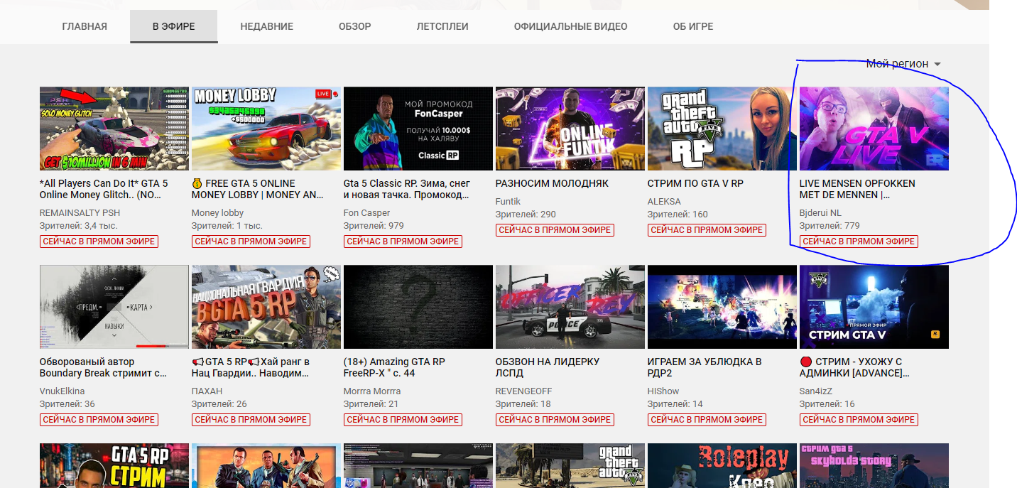
Task: Click live badge under ALEKSA stream
Action: click(x=707, y=230)
